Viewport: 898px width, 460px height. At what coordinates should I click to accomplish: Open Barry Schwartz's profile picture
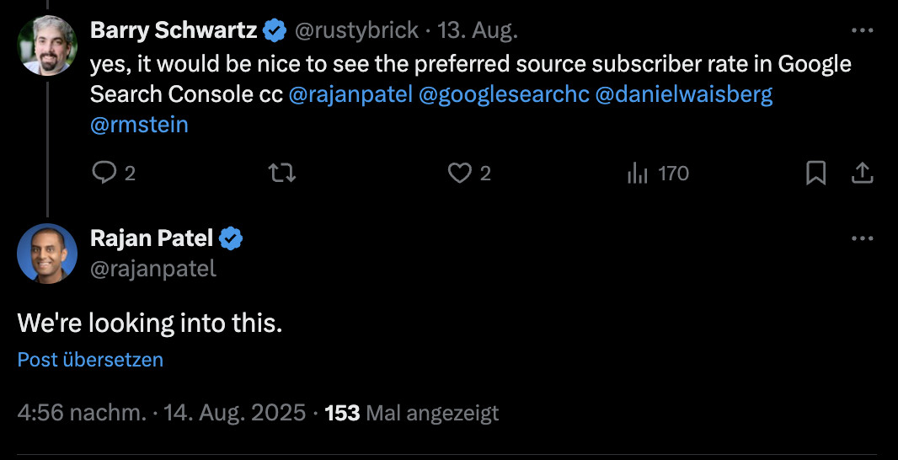[47, 45]
